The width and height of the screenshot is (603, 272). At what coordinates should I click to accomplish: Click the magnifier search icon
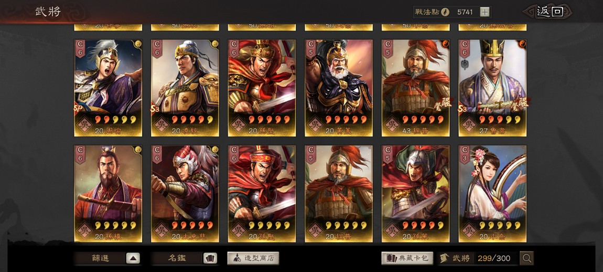pos(527,258)
